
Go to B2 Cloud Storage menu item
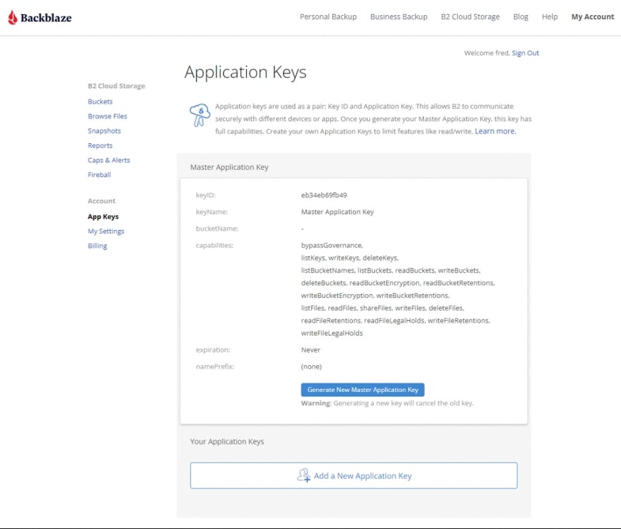coord(470,17)
